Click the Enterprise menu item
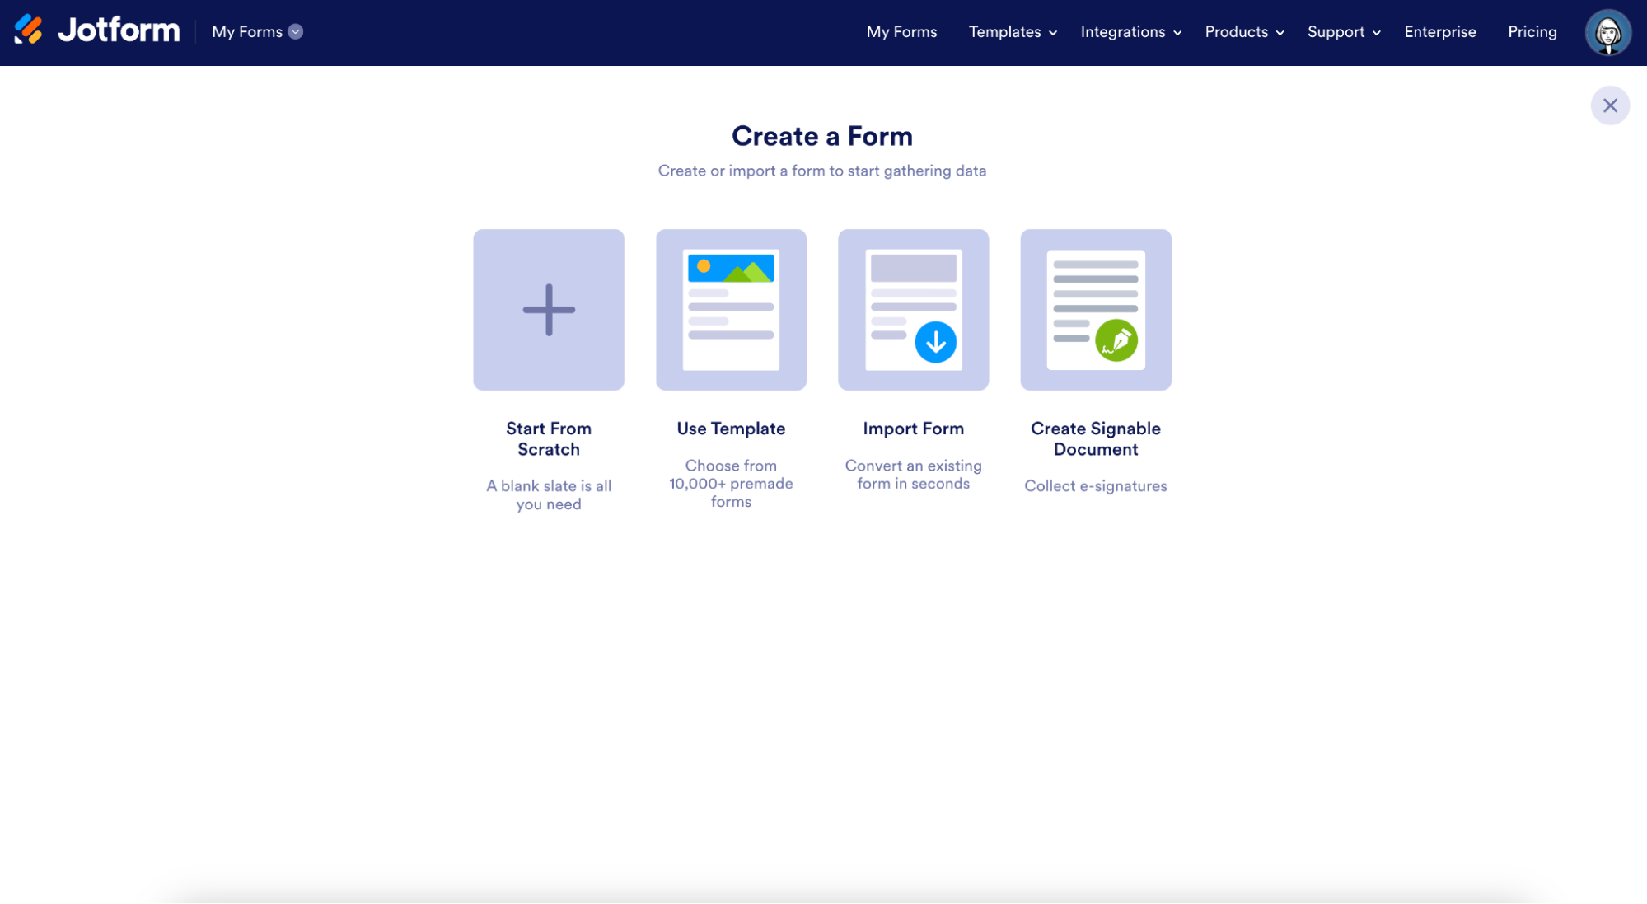Image resolution: width=1647 pixels, height=904 pixels. click(1440, 31)
